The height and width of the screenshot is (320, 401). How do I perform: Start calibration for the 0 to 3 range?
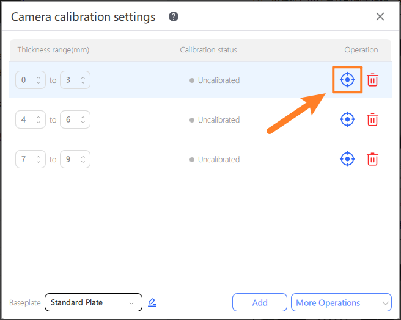347,80
